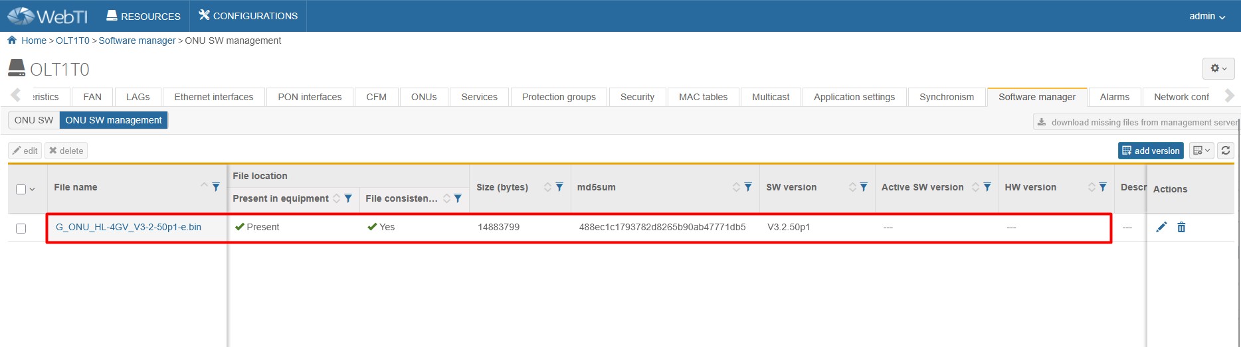Toggle the select-all checkbox in header
This screenshot has height=347, width=1241.
coord(21,189)
